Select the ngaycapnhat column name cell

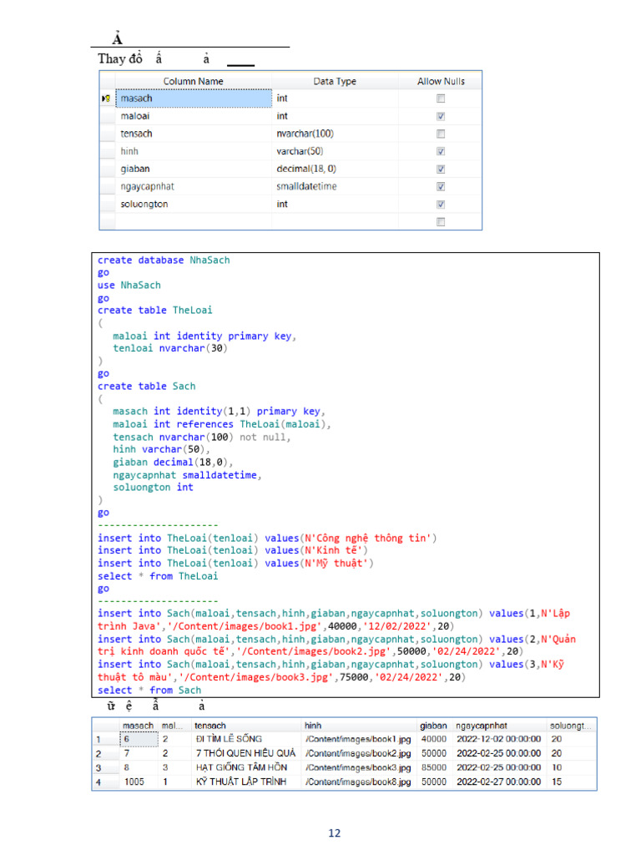pos(194,186)
